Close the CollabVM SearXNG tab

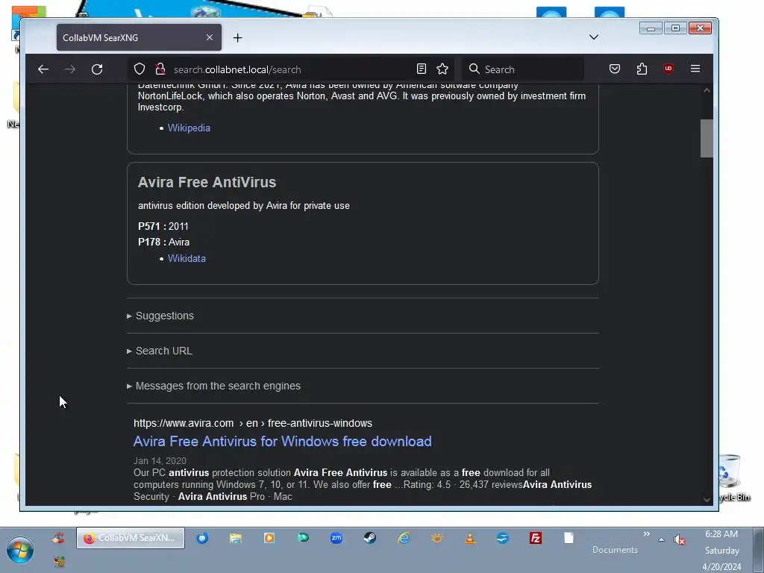coord(210,37)
